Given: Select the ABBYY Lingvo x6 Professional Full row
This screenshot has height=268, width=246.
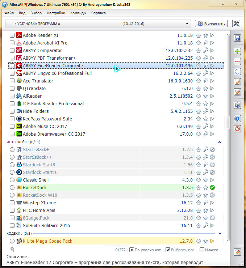Looking at the screenshot, I should click(116, 73).
